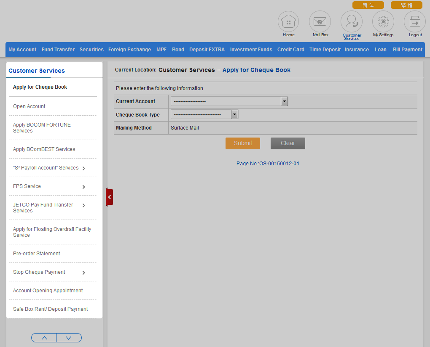Expand the FPS Service submenu
This screenshot has width=430, height=347.
(x=83, y=187)
